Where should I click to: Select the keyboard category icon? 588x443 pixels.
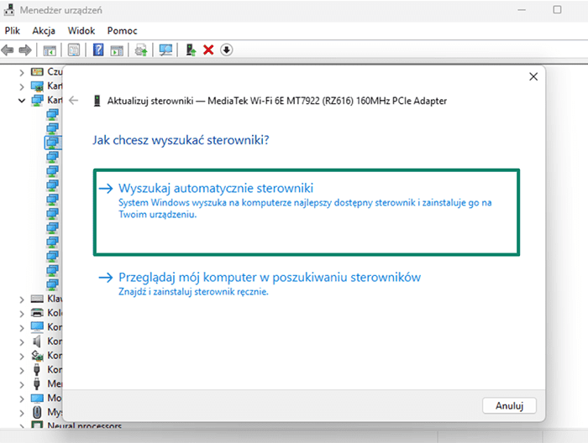37,299
